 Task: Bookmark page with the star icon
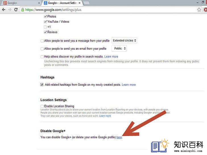(199, 10)
